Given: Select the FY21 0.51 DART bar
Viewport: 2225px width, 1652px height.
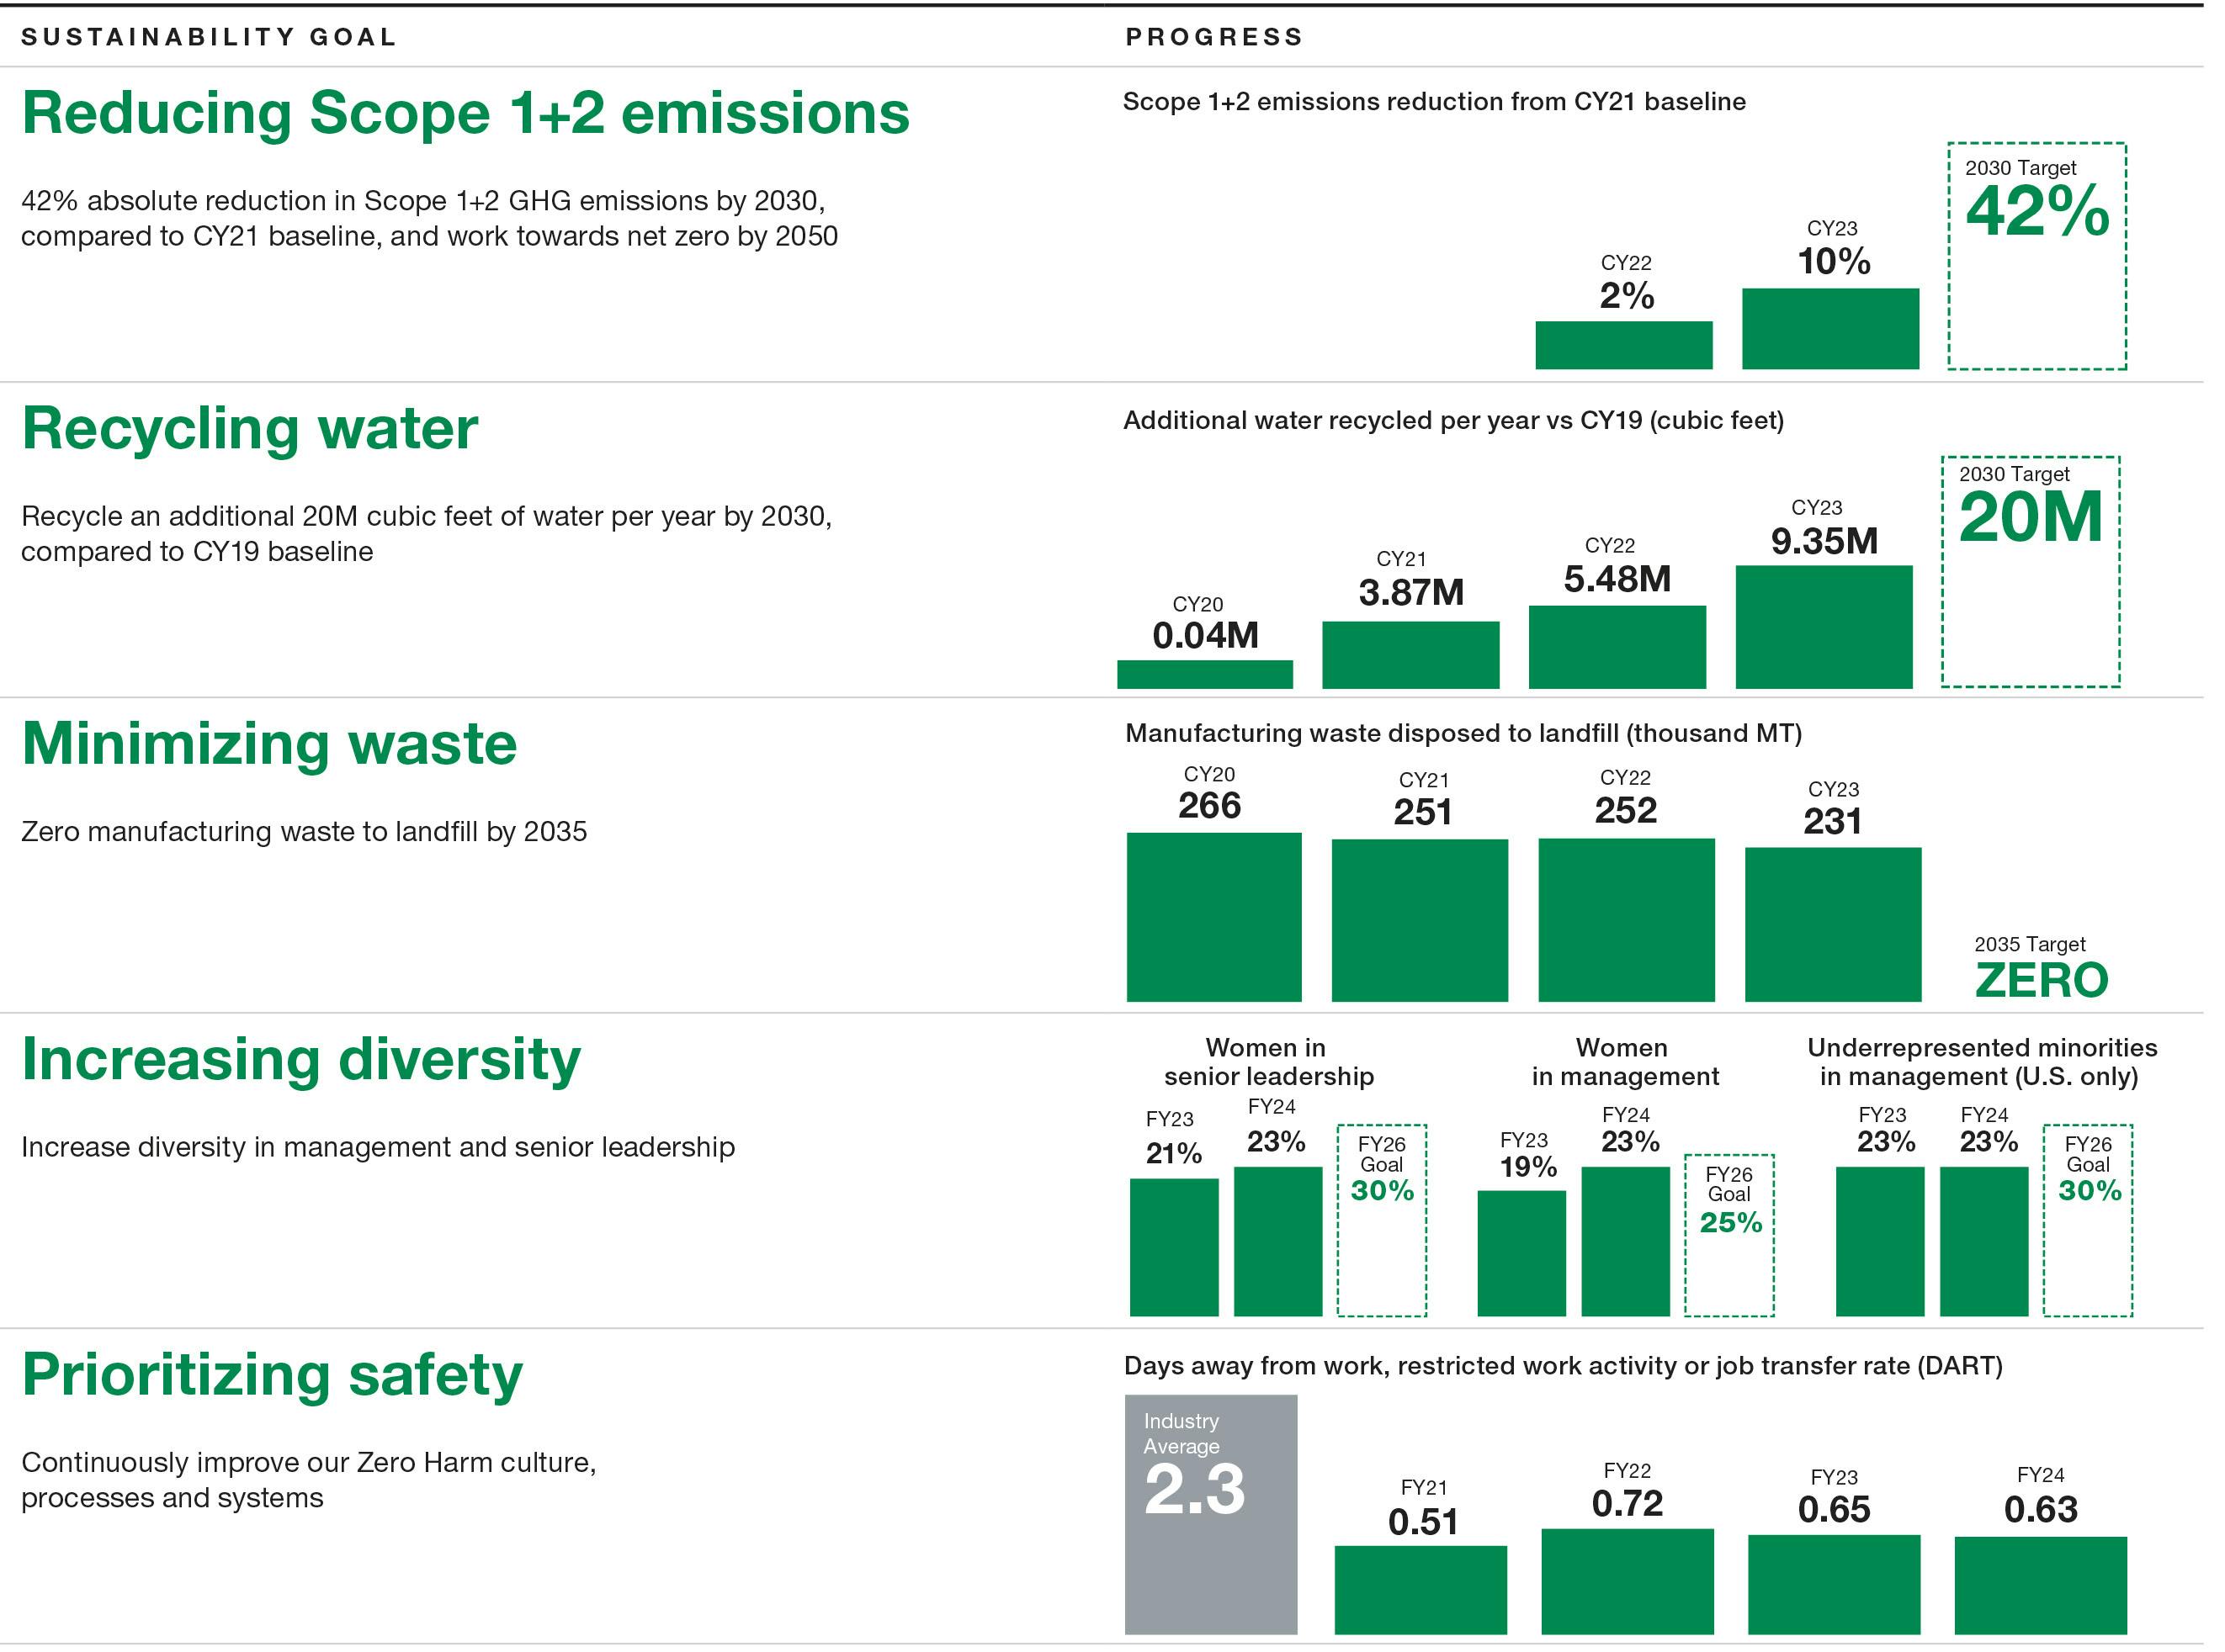Looking at the screenshot, I should [1420, 1590].
